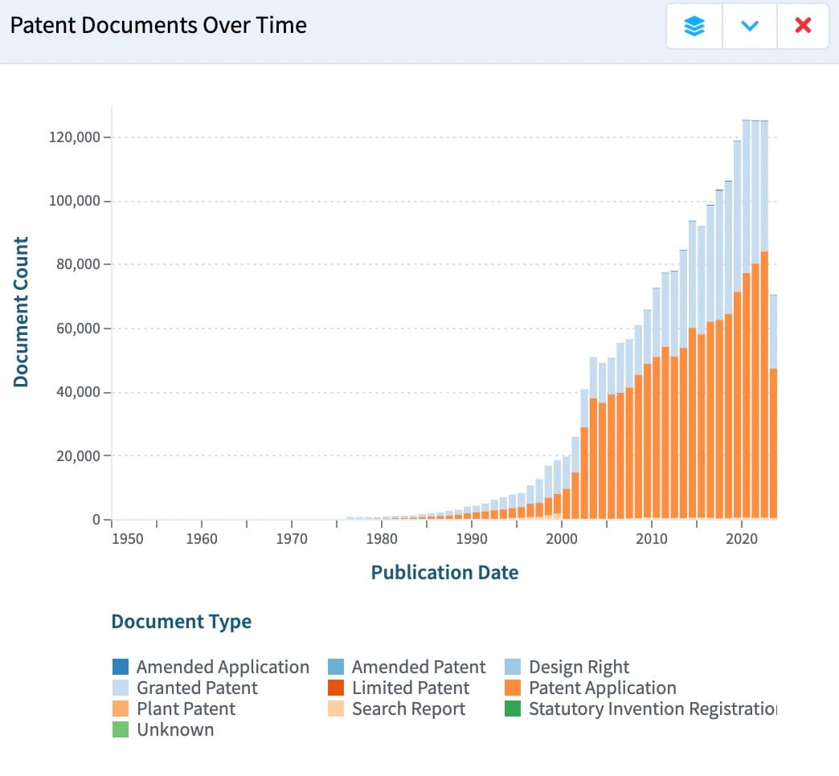Expand the chevron dropdown in header
Viewport: 839px width, 776px height.
coord(749,26)
